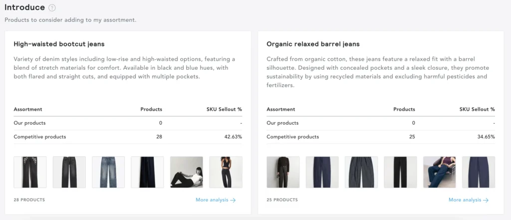Open slim black trousers thumbnail
The image size is (511, 220).
400,172
